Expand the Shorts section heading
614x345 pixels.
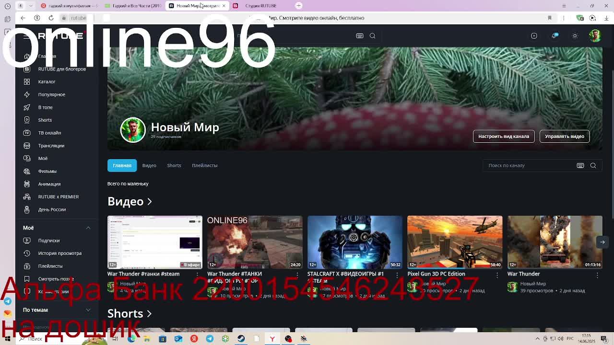(130, 313)
